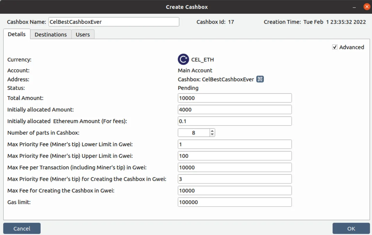Image resolution: width=372 pixels, height=235 pixels.
Task: Click the Cancel button
Action: tap(22, 229)
